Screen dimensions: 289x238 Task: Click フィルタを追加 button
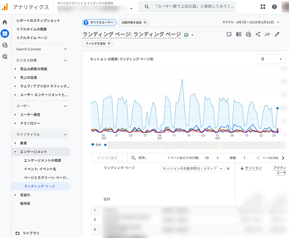97,44
